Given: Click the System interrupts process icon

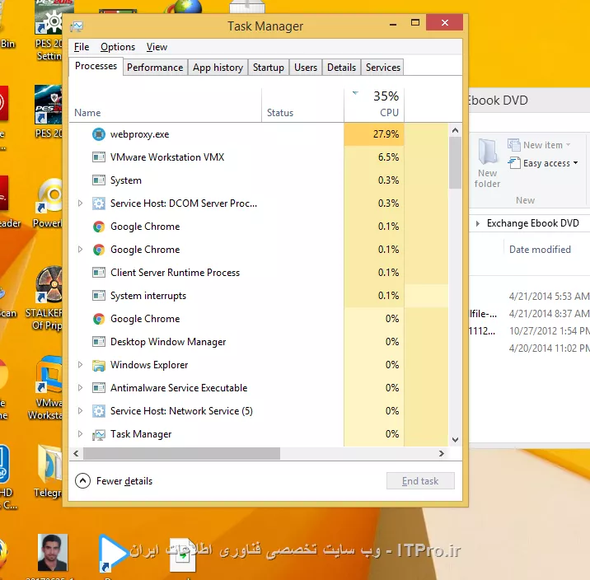Looking at the screenshot, I should (99, 296).
